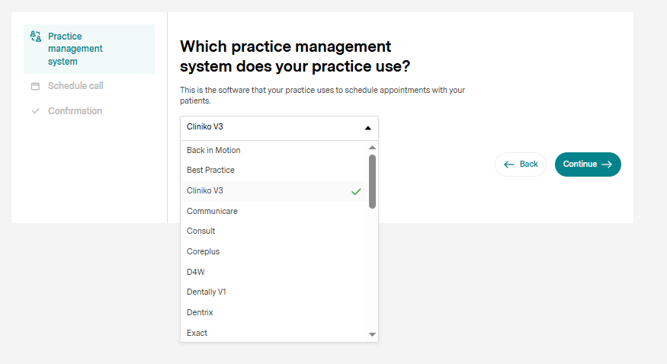667x364 pixels.
Task: Pick Dentally V1 from the list
Action: tap(207, 292)
